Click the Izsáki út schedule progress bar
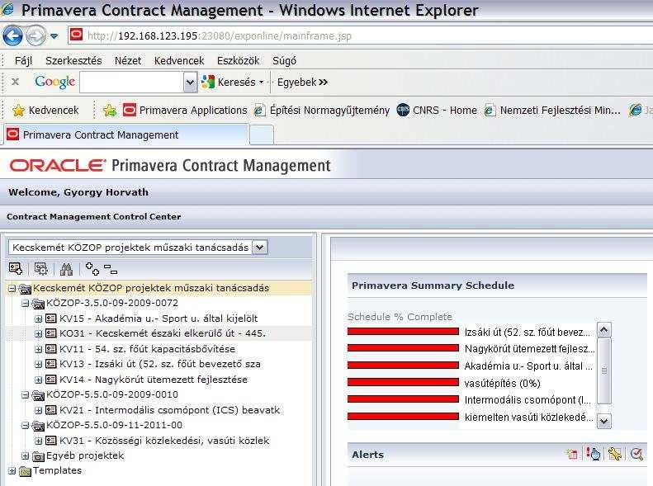 403,332
